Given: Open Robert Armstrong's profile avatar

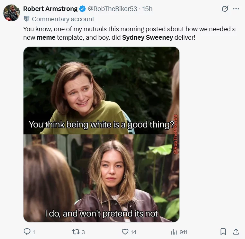Looking at the screenshot, I should coord(12,13).
